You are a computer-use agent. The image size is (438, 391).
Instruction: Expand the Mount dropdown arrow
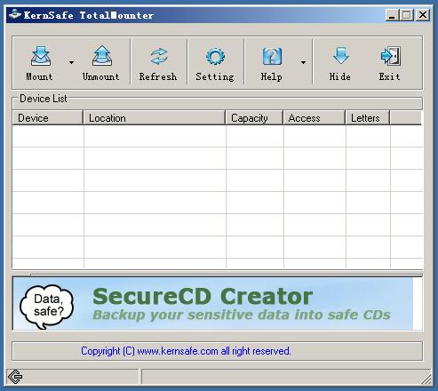(71, 62)
